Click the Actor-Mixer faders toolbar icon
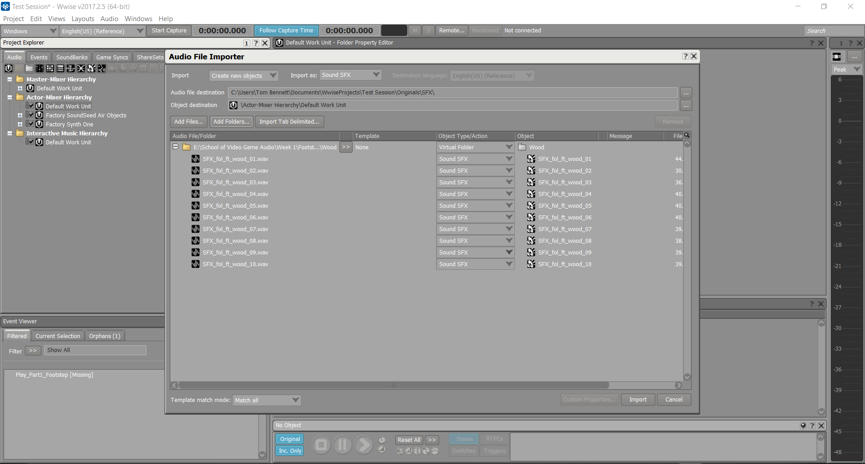865x464 pixels. [x=40, y=68]
